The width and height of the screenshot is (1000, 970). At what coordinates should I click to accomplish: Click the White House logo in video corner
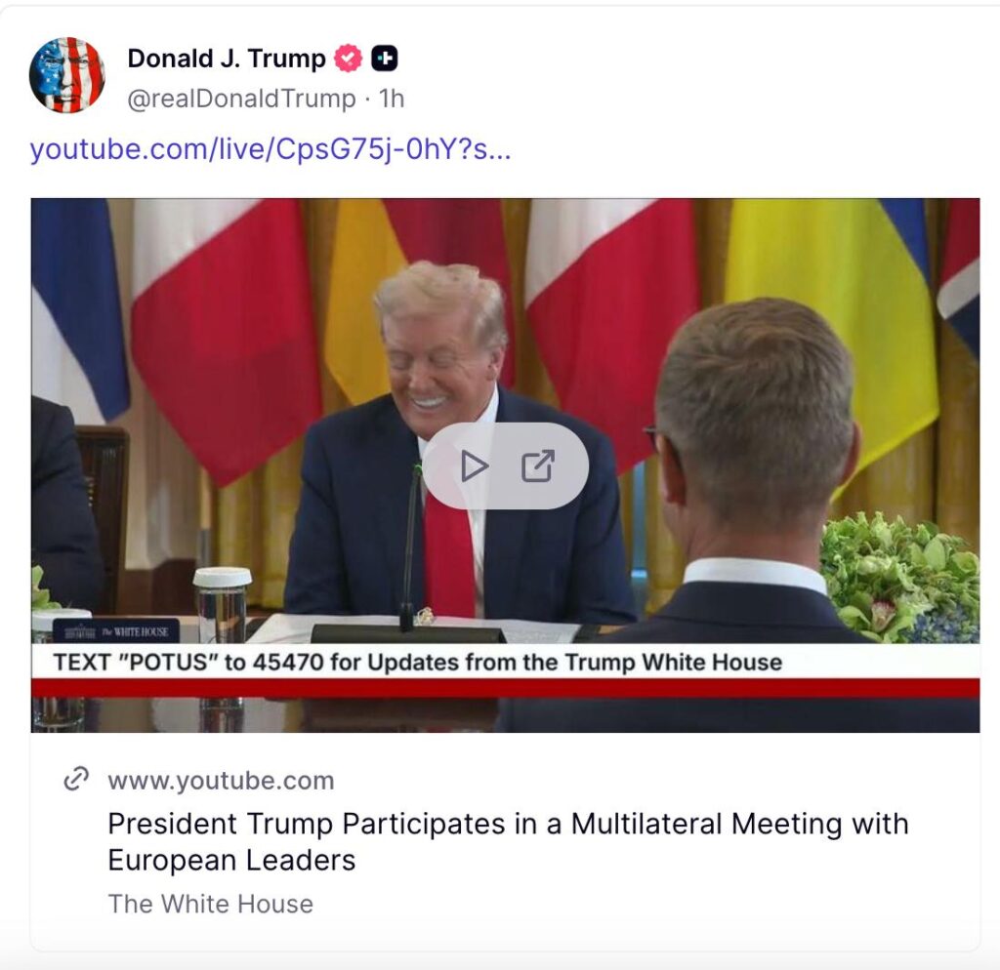[116, 631]
